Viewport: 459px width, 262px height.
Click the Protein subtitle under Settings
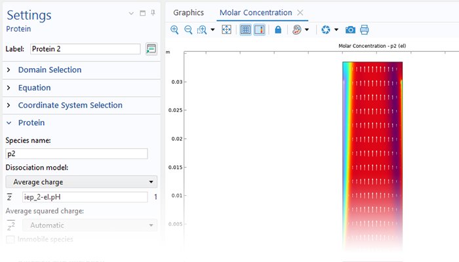[x=18, y=29]
